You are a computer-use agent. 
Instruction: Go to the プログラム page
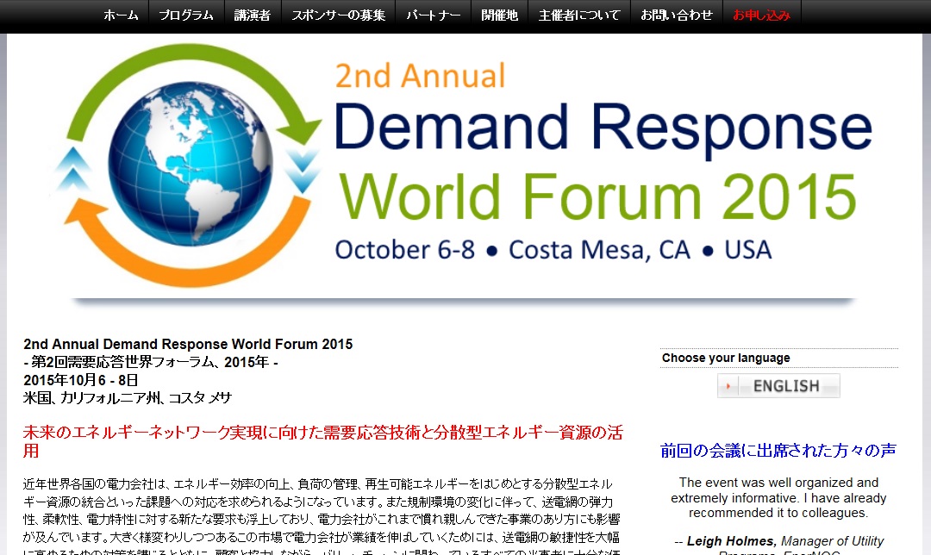(x=186, y=16)
